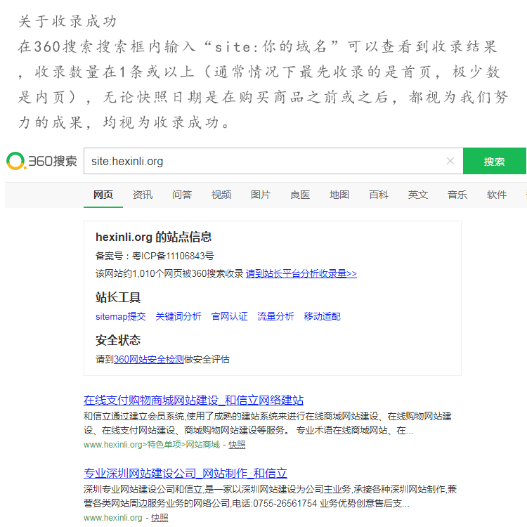
Task: Open 快照 for the www.hexinli.org homepage result
Action: 160,518
